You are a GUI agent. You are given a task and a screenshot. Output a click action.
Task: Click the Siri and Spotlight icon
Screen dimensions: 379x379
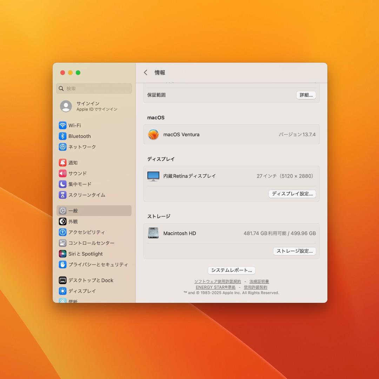click(x=62, y=254)
